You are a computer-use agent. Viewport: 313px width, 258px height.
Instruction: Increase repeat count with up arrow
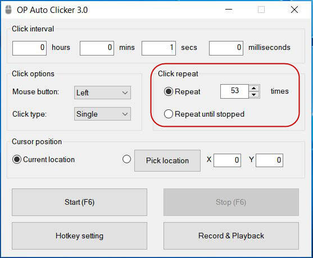pyautogui.click(x=253, y=88)
